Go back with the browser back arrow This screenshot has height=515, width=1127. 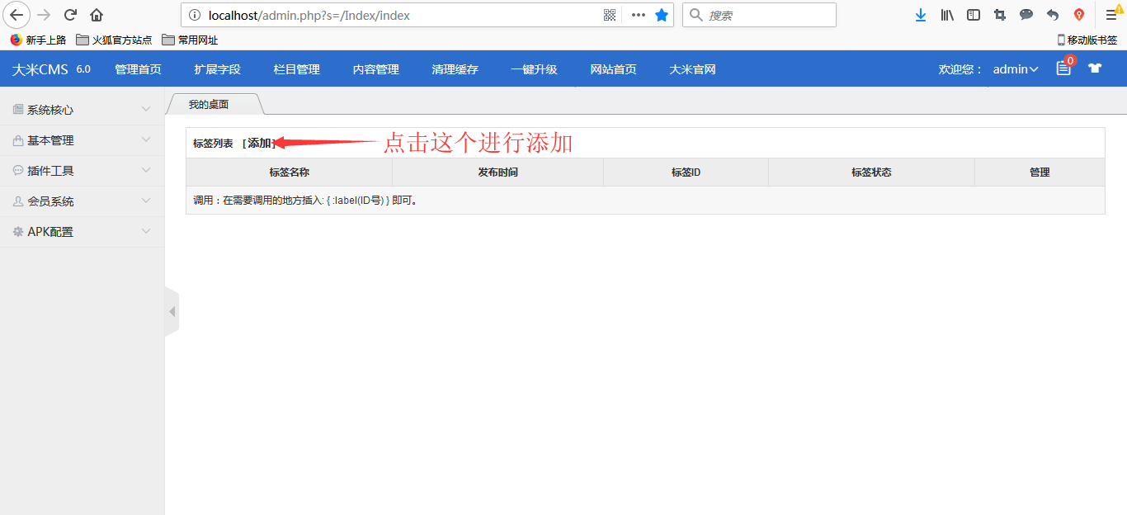pyautogui.click(x=17, y=15)
